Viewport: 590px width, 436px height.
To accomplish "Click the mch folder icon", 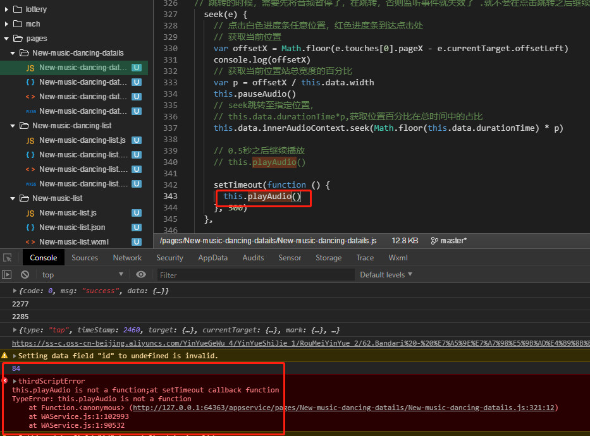I will (x=18, y=24).
